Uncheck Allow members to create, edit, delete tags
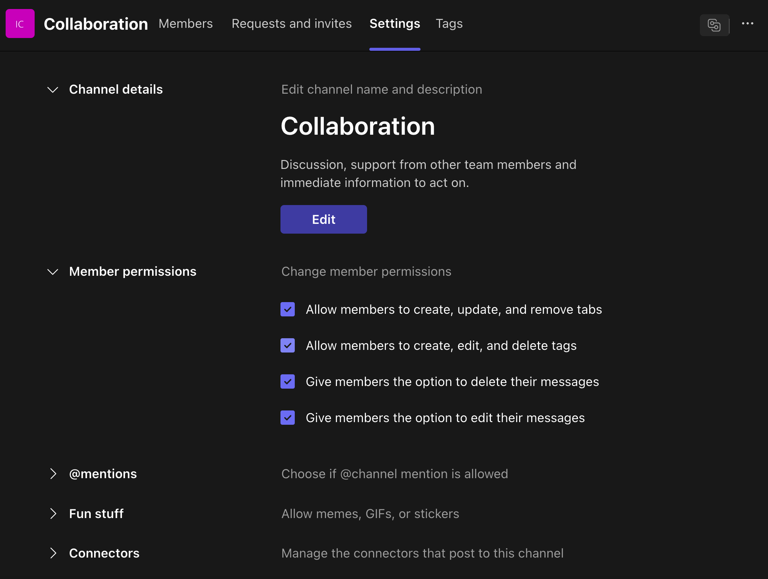The height and width of the screenshot is (579, 768). pos(288,345)
